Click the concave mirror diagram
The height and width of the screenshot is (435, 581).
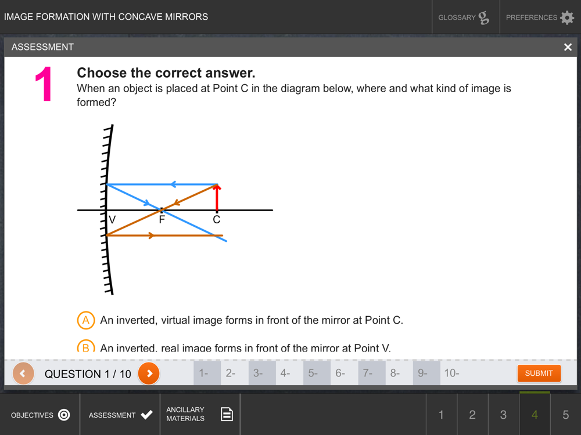point(175,210)
